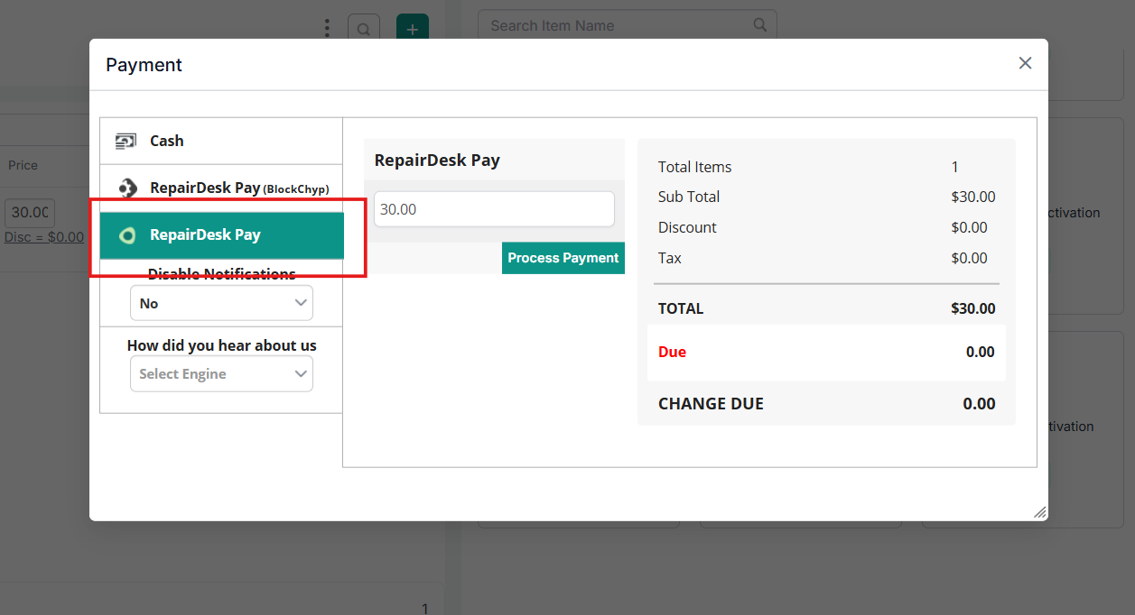
Task: Click the teal RepairDesk Pay ring icon
Action: coord(127,234)
